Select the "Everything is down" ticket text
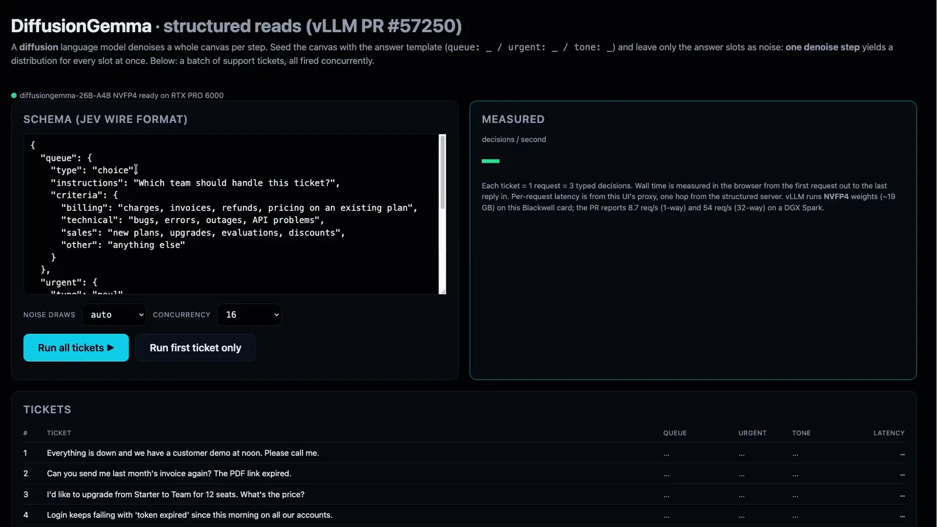The height and width of the screenshot is (527, 937). 183,453
